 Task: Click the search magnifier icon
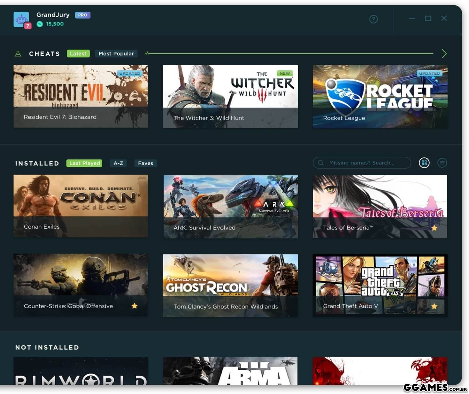[x=320, y=163]
